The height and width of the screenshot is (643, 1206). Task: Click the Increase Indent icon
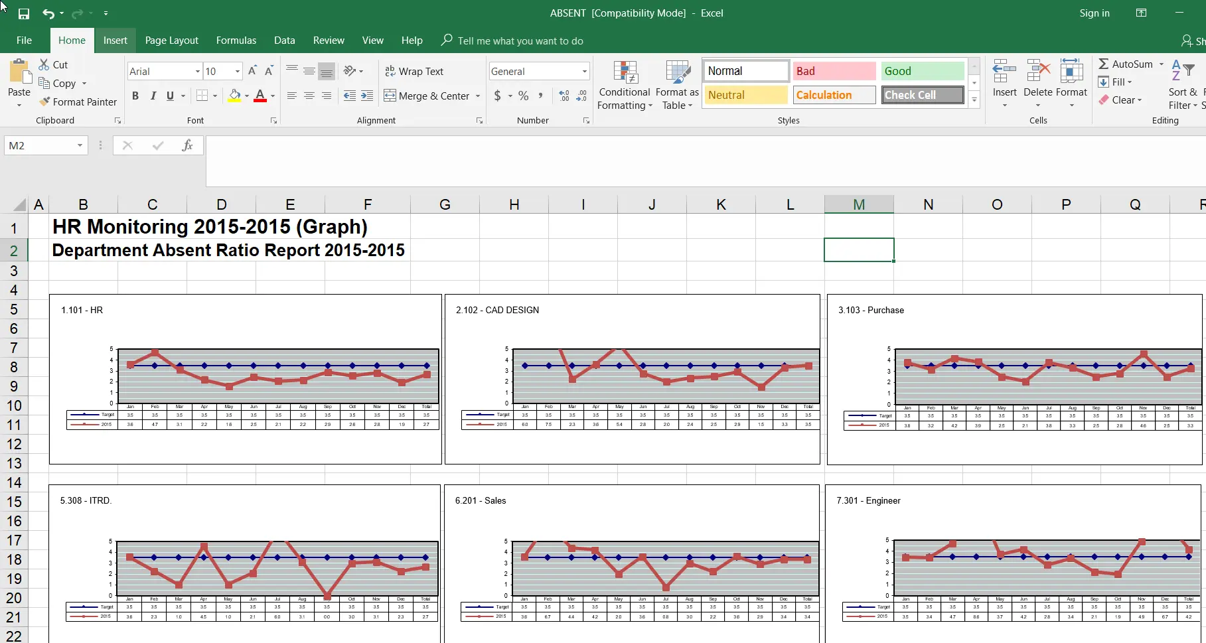point(367,96)
